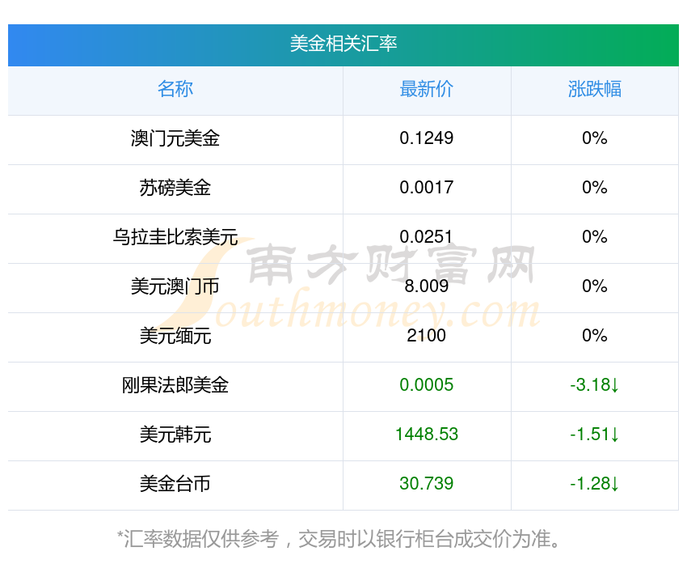
Task: Click the -3.18↓ change indicator
Action: (595, 385)
